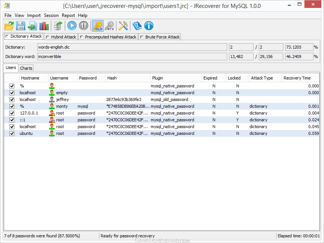Screen dimensions: 324x243
Task: Click the user icon in ubuntu root row
Action: (52, 133)
